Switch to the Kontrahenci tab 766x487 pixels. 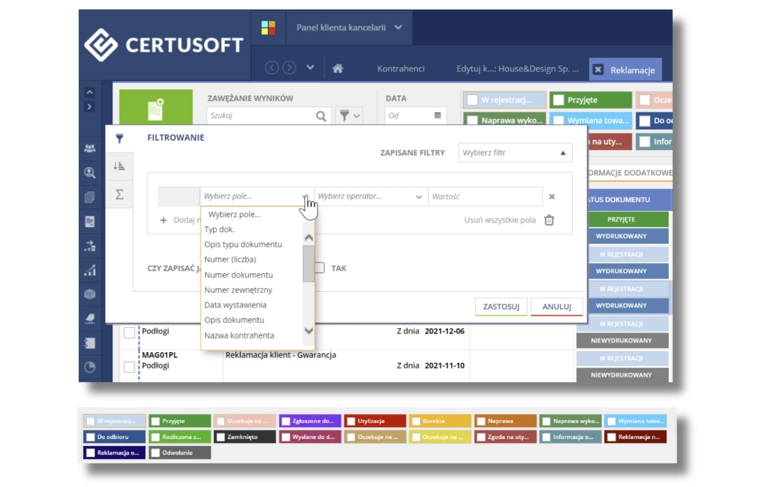401,69
